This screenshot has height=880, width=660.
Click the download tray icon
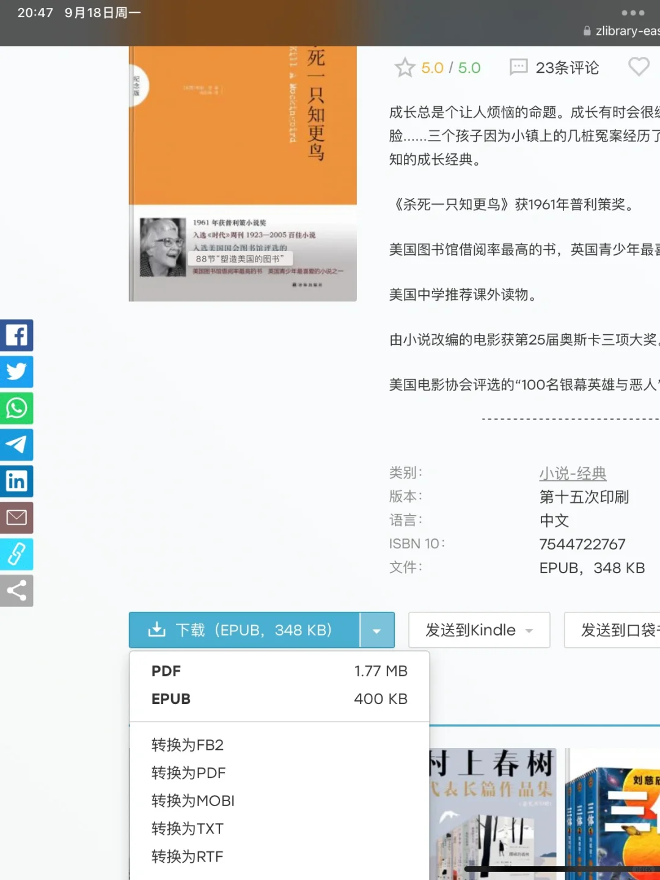[157, 629]
